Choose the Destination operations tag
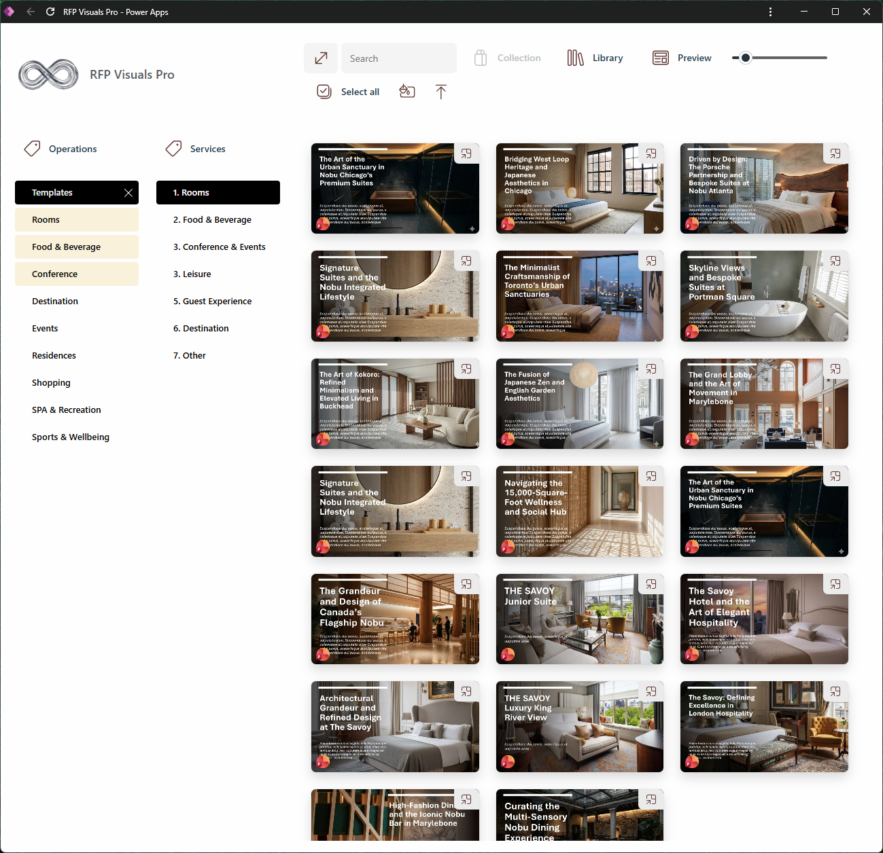 [x=77, y=302]
